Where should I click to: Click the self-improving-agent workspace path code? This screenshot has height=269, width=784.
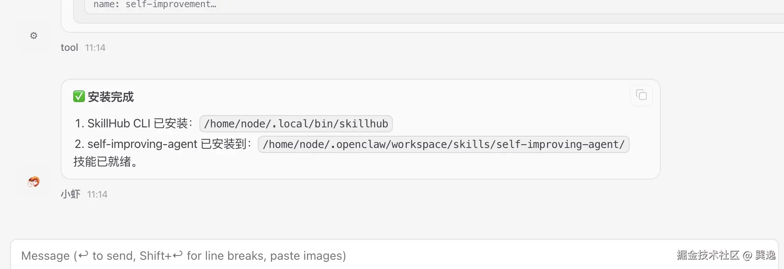click(443, 145)
